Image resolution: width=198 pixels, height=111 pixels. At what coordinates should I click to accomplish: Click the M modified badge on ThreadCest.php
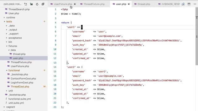[x=45, y=87]
